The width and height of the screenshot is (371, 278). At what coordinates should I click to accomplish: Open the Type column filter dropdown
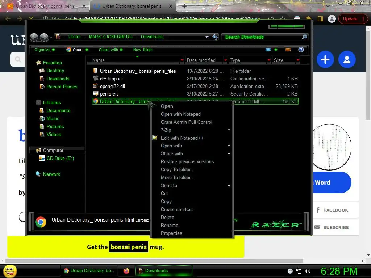269,60
